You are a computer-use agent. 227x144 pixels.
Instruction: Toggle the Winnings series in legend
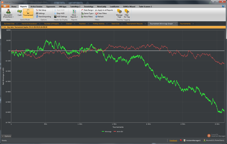[x=107, y=132]
